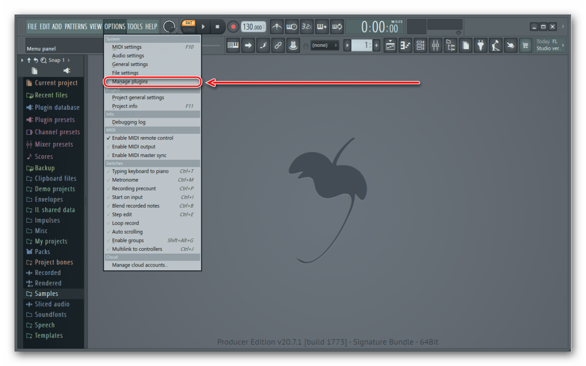
Task: Toggle the Browser view icon in toolbar
Action: (x=450, y=45)
